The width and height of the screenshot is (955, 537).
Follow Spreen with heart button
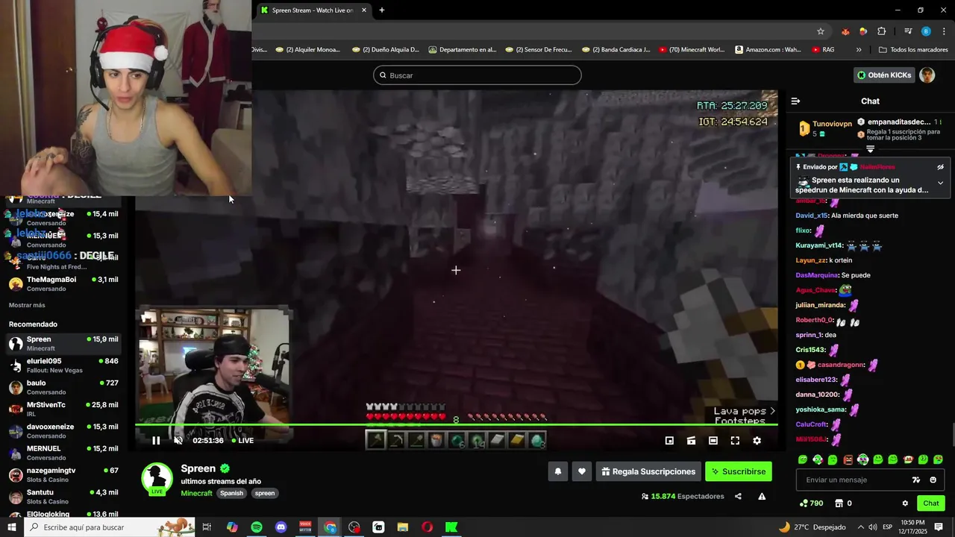(x=582, y=471)
